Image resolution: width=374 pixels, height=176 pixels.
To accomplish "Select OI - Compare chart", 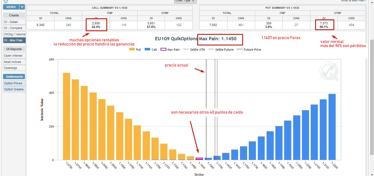I will 14,28.
